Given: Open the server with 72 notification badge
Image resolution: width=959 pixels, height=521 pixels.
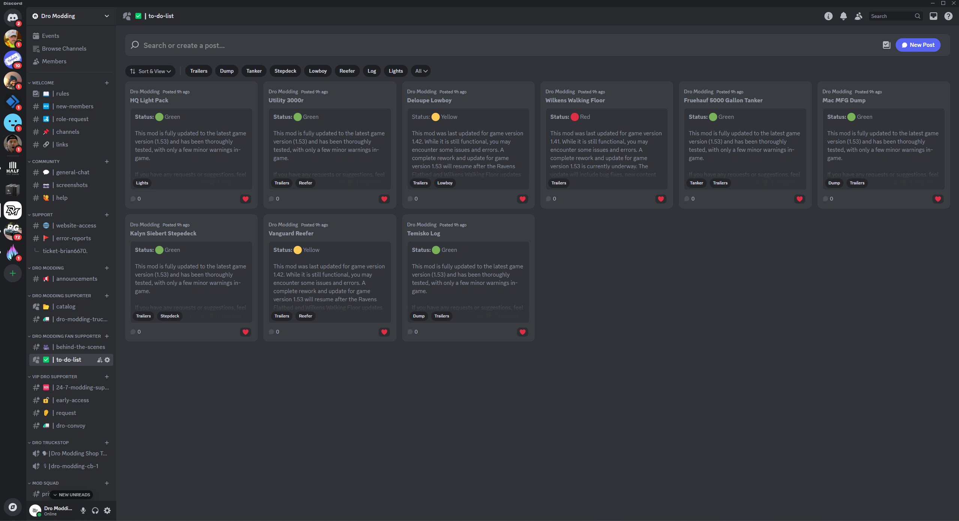Looking at the screenshot, I should (13, 231).
